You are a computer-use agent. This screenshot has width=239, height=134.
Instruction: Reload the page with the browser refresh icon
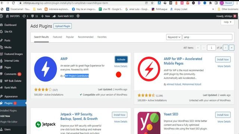(13, 3)
